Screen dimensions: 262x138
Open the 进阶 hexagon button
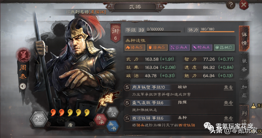(x=39, y=119)
